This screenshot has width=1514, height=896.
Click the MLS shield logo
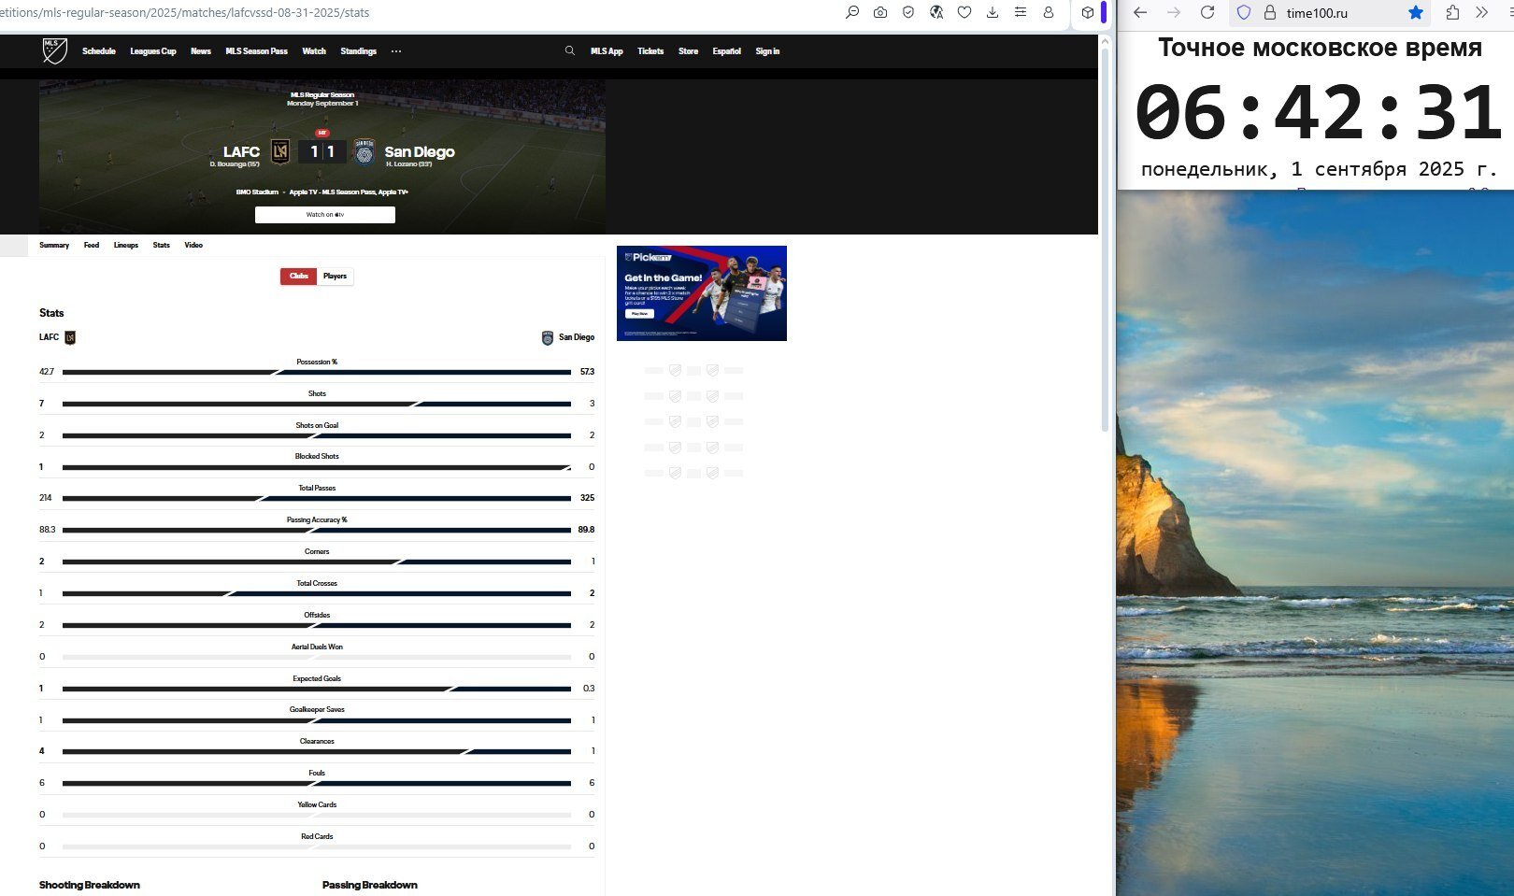coord(54,50)
